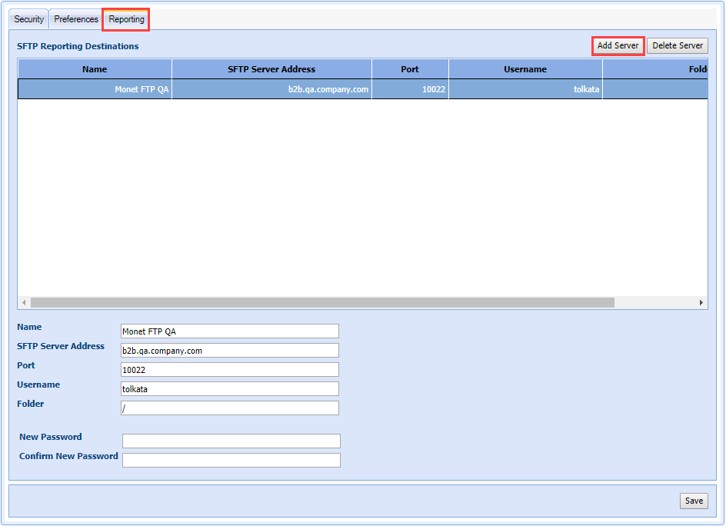This screenshot has width=726, height=526.
Task: Sort by the Name column header
Action: point(95,69)
